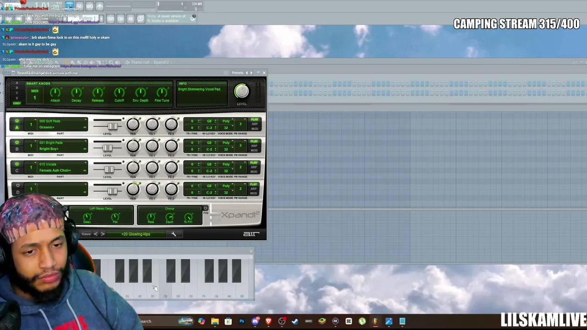
Task: Select smart knobs tab A
Action: (17, 83)
